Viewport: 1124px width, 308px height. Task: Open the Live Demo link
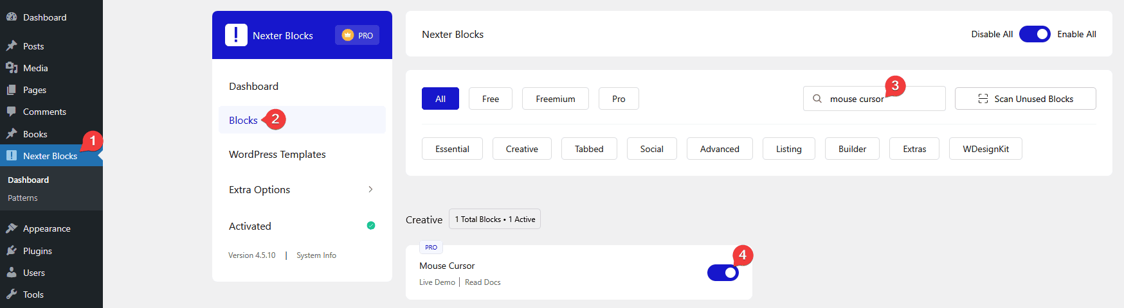click(x=437, y=282)
